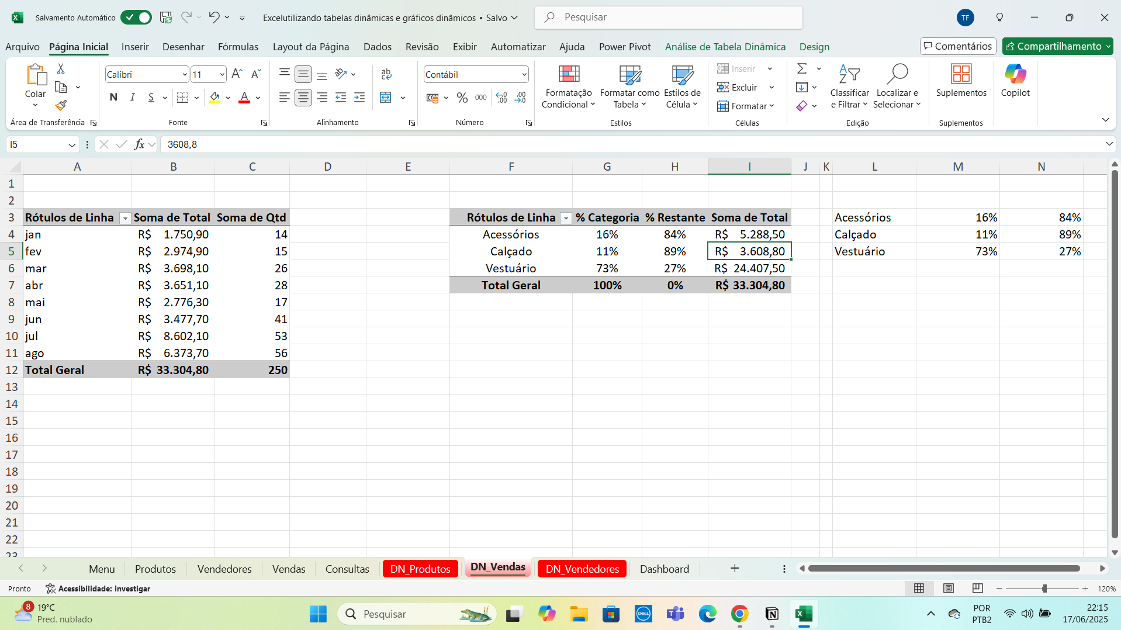Apply percent style with the % icon
Viewport: 1121px width, 630px height.
pyautogui.click(x=462, y=98)
